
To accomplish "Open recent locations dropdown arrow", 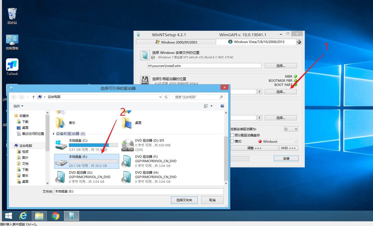I will click(28, 97).
